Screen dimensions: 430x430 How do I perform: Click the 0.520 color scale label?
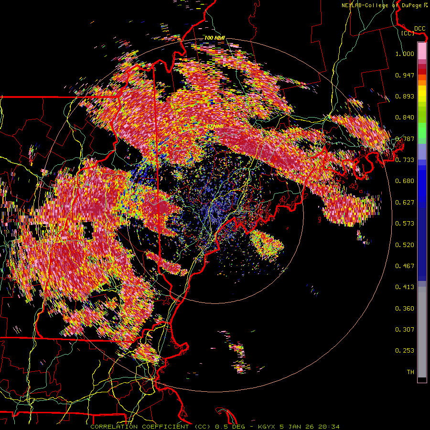[405, 245]
